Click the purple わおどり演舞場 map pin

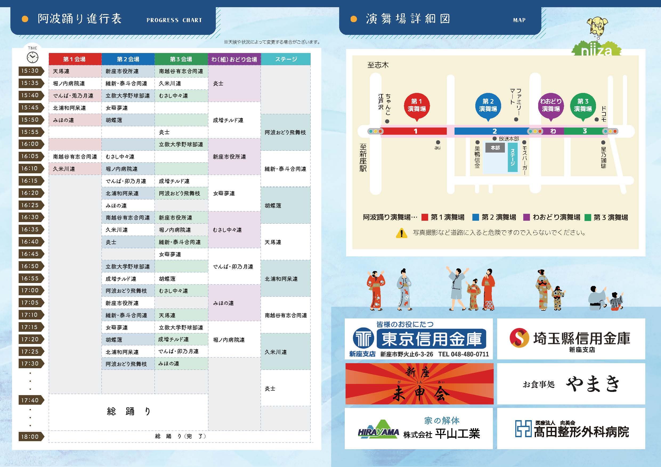(550, 105)
